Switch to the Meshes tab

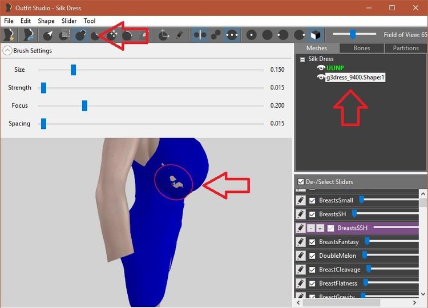pos(317,48)
